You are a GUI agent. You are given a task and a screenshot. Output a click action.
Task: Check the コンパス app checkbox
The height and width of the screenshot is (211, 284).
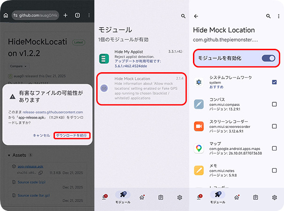coord(274,104)
